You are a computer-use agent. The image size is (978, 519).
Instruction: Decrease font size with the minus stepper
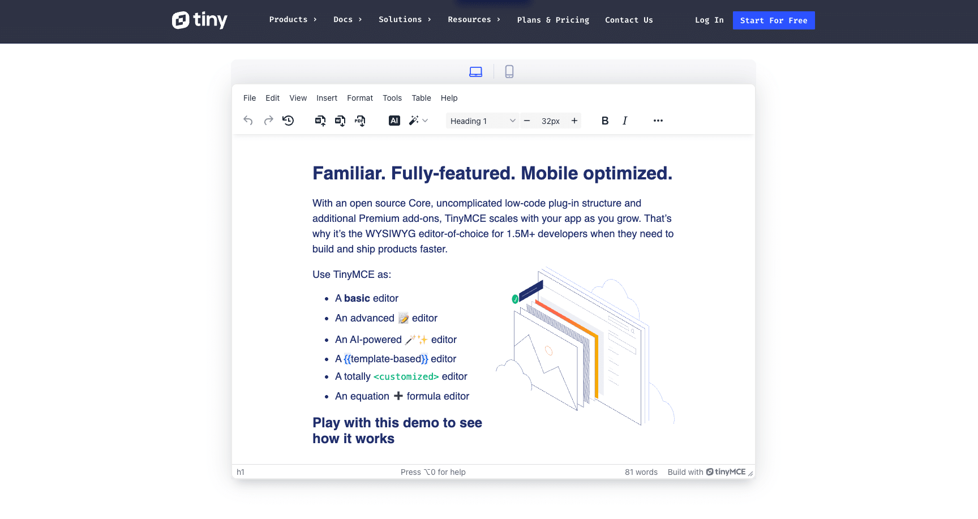coord(527,121)
